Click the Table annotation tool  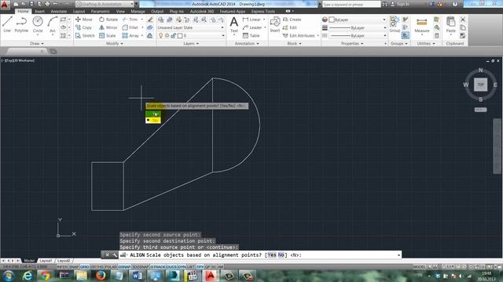point(251,35)
